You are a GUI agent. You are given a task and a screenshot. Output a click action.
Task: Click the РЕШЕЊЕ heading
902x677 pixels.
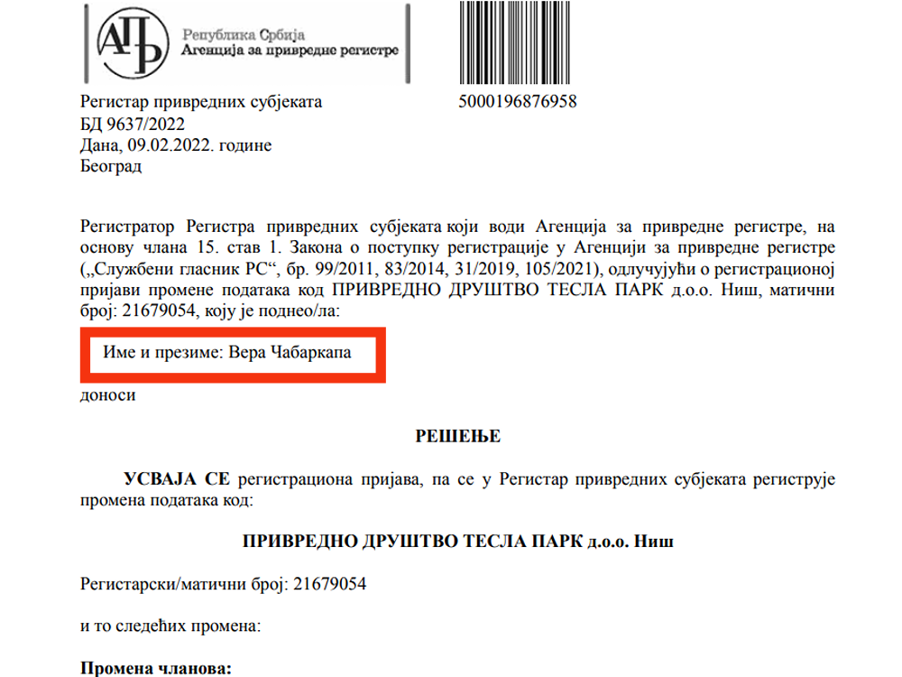pyautogui.click(x=458, y=436)
